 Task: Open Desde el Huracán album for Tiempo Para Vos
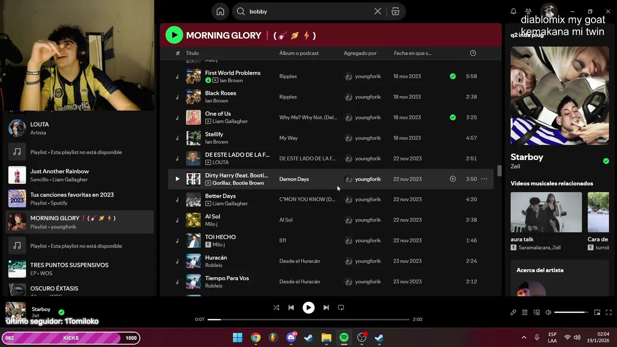299,281
